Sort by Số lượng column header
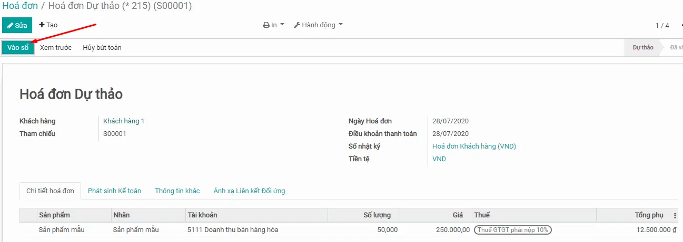 [x=377, y=215]
